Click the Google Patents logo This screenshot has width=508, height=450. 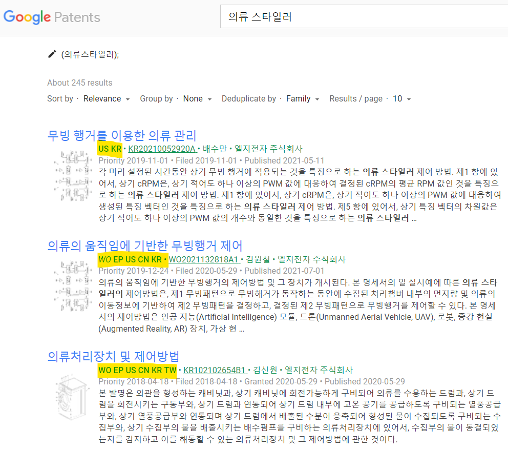52,17
